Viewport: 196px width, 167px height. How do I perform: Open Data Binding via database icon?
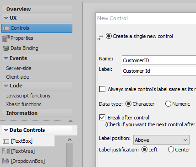(6, 48)
